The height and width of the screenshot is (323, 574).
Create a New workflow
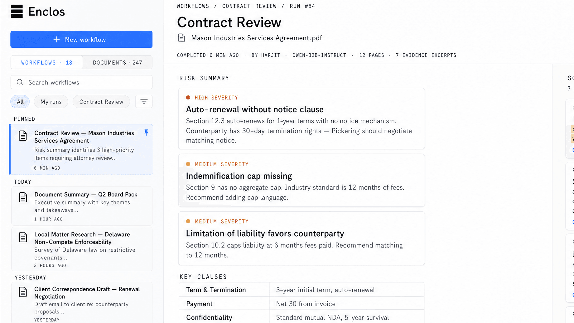tap(81, 39)
